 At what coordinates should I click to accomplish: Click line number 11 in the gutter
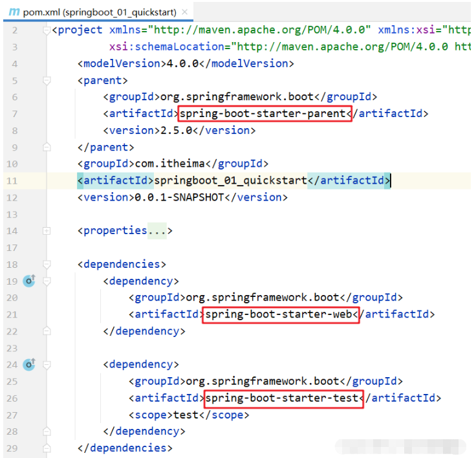13,180
